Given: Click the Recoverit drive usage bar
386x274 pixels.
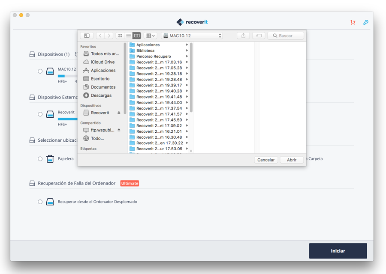Looking at the screenshot, I should (x=67, y=119).
